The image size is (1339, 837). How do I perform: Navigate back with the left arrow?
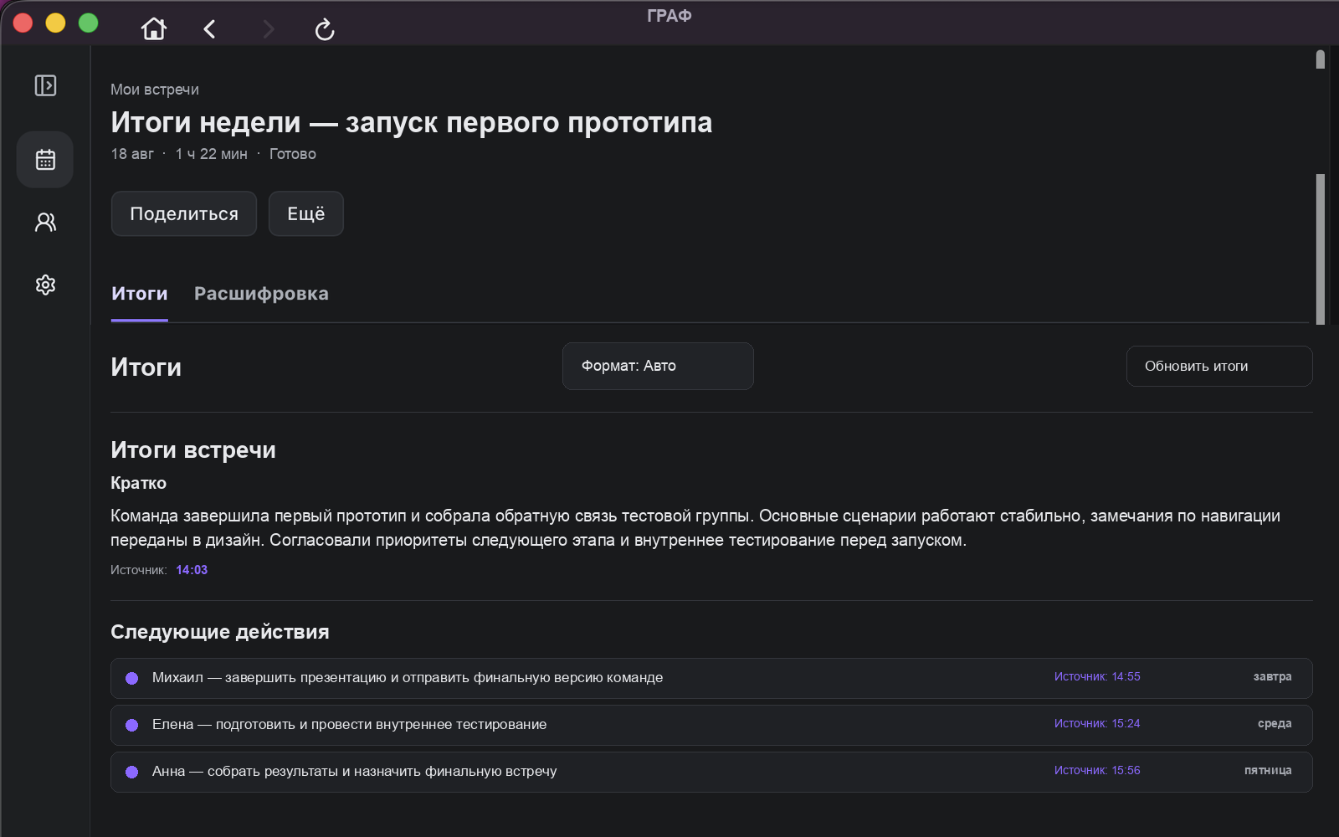click(209, 29)
